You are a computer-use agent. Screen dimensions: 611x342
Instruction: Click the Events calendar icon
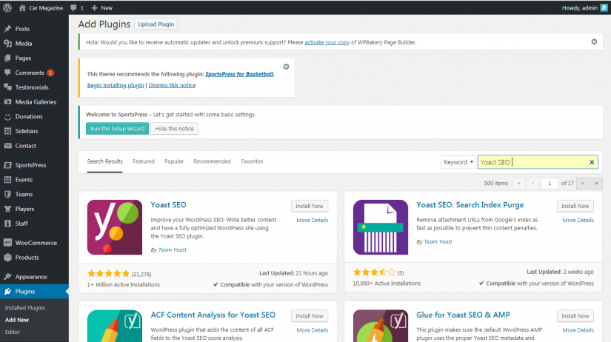click(x=8, y=180)
